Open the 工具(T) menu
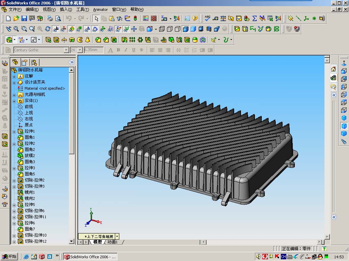 tap(82, 10)
